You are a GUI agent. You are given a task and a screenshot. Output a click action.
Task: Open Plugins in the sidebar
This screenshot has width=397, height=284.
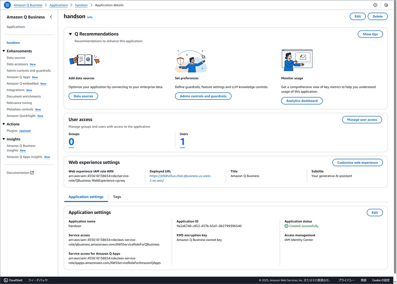click(12, 131)
